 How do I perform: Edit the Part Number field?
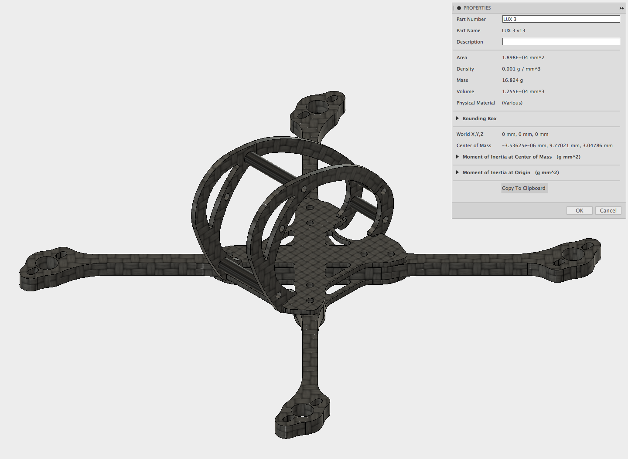[x=561, y=19]
